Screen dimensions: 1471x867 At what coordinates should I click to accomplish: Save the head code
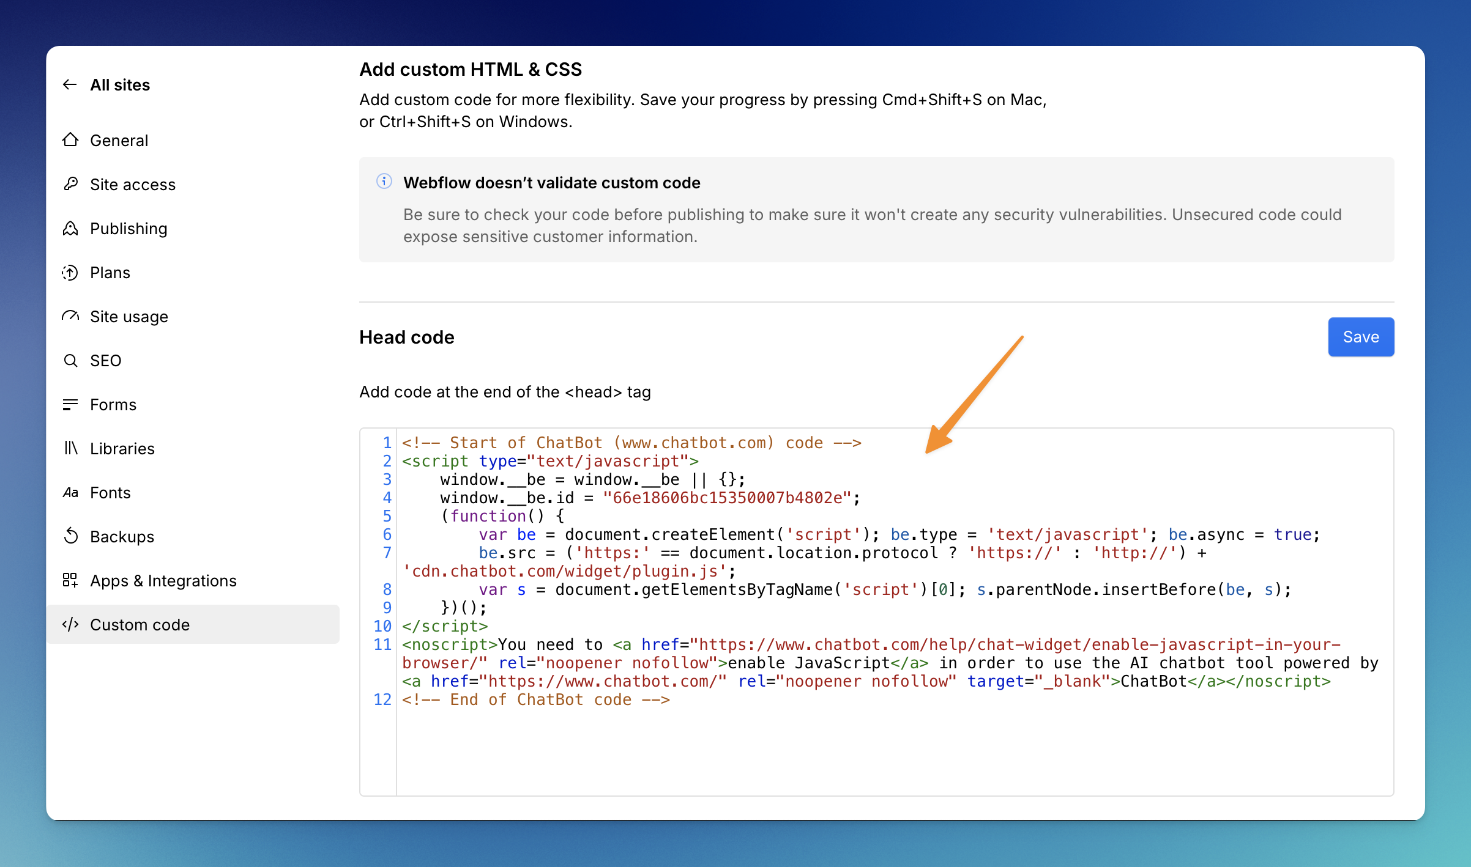[1360, 337]
